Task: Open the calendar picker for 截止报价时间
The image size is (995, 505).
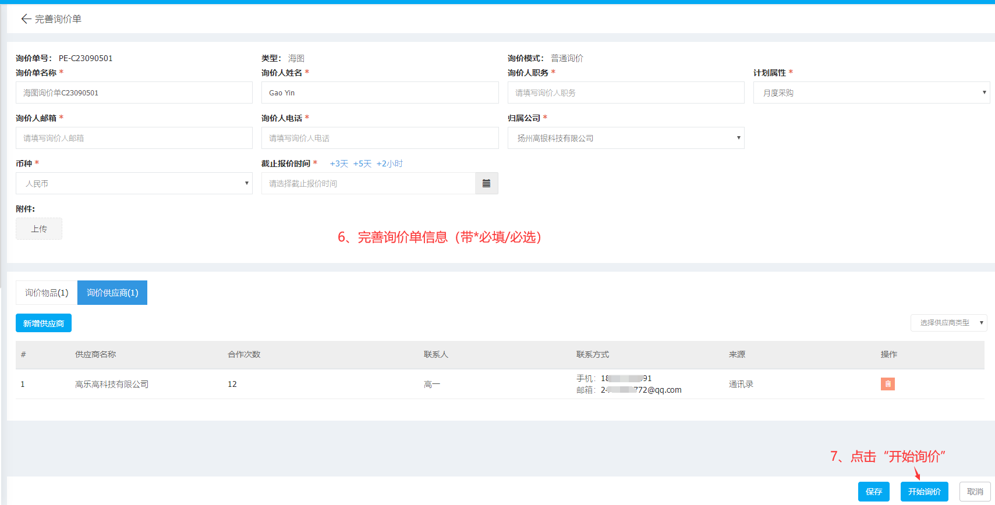Action: [x=486, y=183]
